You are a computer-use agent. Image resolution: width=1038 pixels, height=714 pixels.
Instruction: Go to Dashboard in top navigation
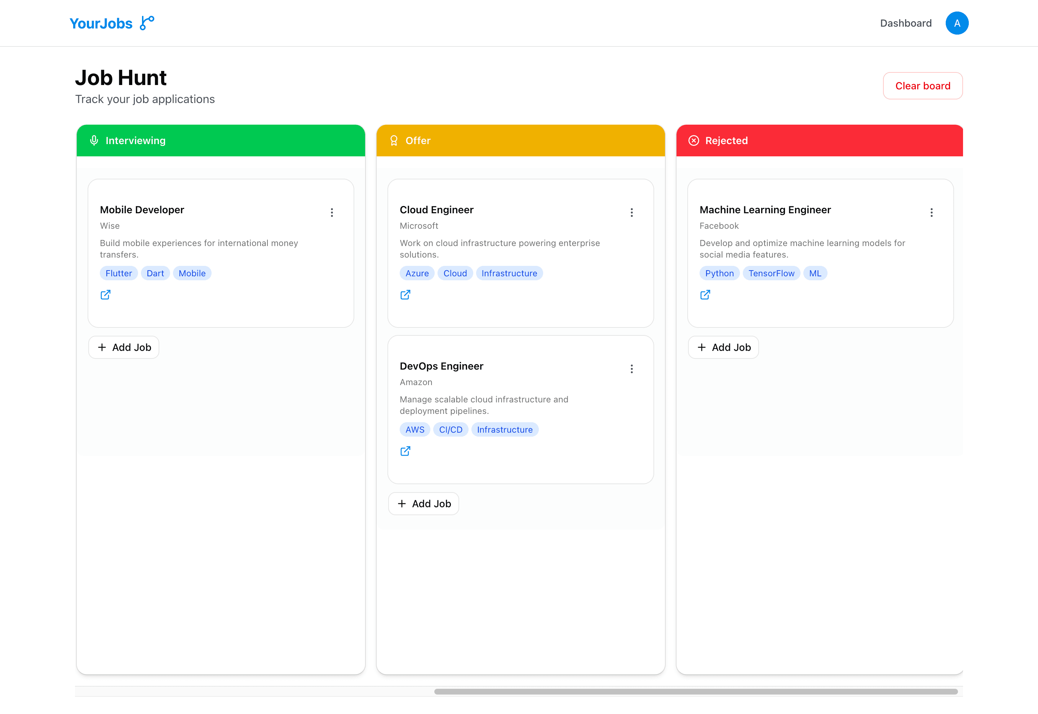(905, 23)
